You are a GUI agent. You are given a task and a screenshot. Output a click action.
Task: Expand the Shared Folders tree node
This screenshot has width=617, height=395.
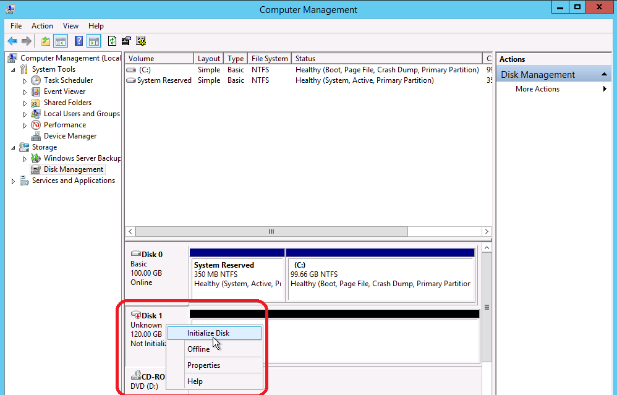click(25, 103)
